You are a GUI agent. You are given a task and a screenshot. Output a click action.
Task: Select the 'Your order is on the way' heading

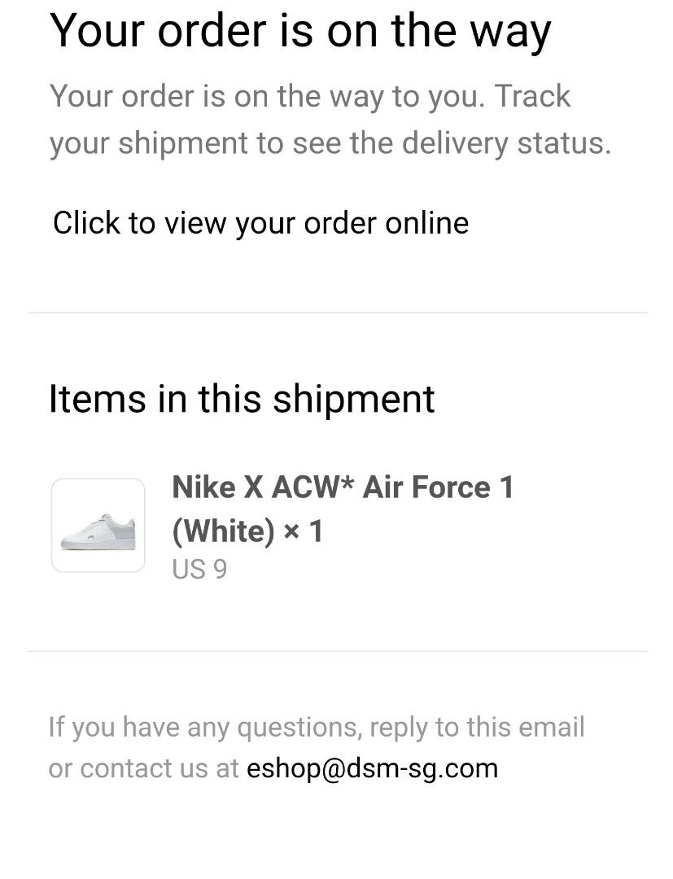(300, 31)
